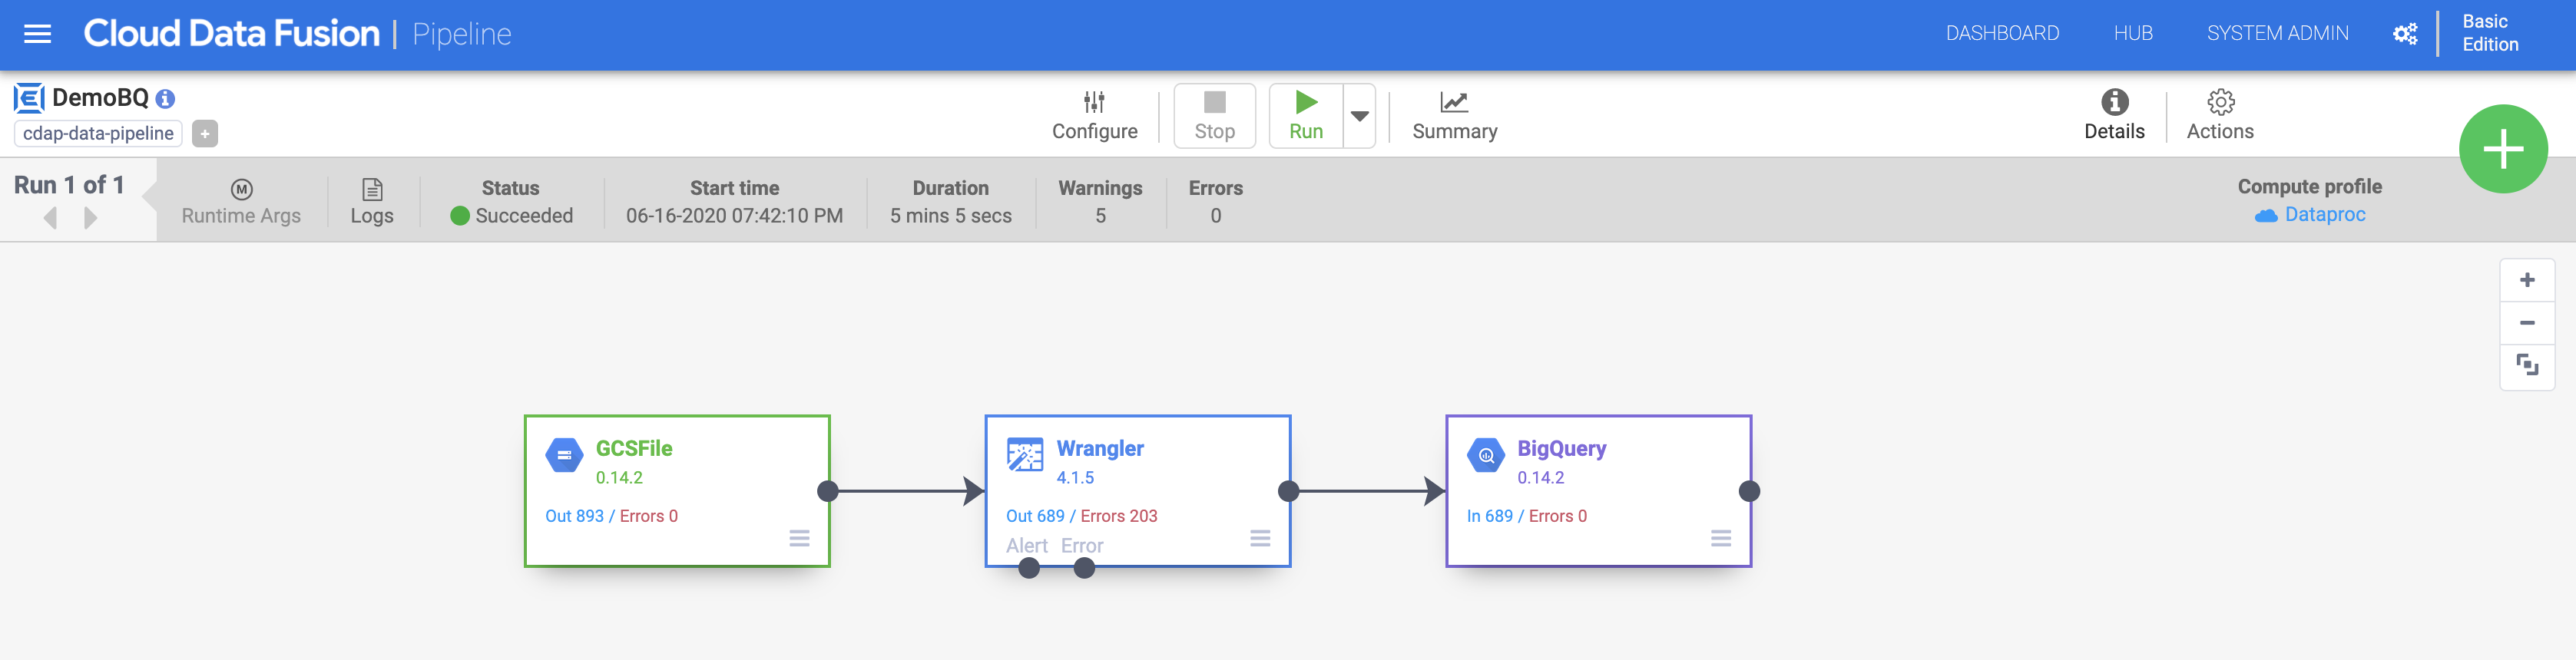Select the cdap-data-pipeline tag
Screen dimensions: 2576x660
tap(98, 133)
